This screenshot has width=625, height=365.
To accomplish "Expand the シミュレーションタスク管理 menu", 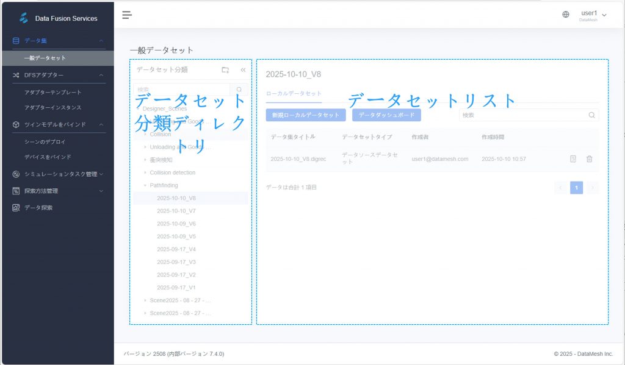I will tap(101, 174).
